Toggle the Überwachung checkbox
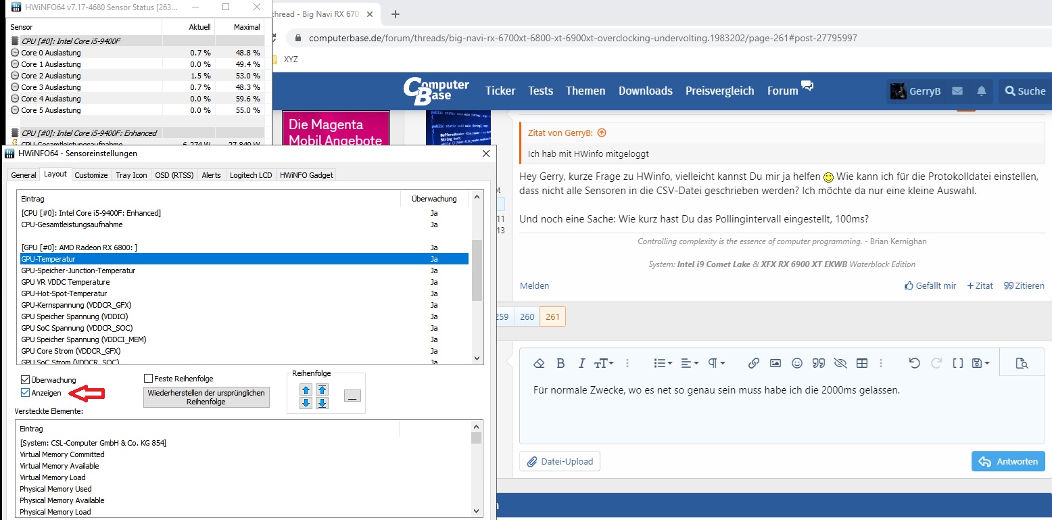The image size is (1052, 520). click(x=26, y=380)
